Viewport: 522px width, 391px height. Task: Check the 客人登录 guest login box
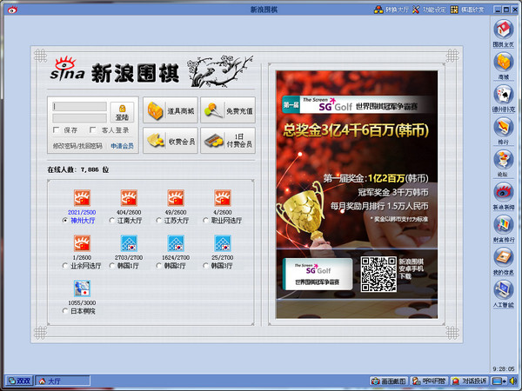point(94,129)
